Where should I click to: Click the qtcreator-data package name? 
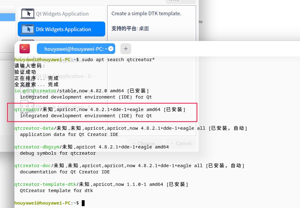[34, 128]
